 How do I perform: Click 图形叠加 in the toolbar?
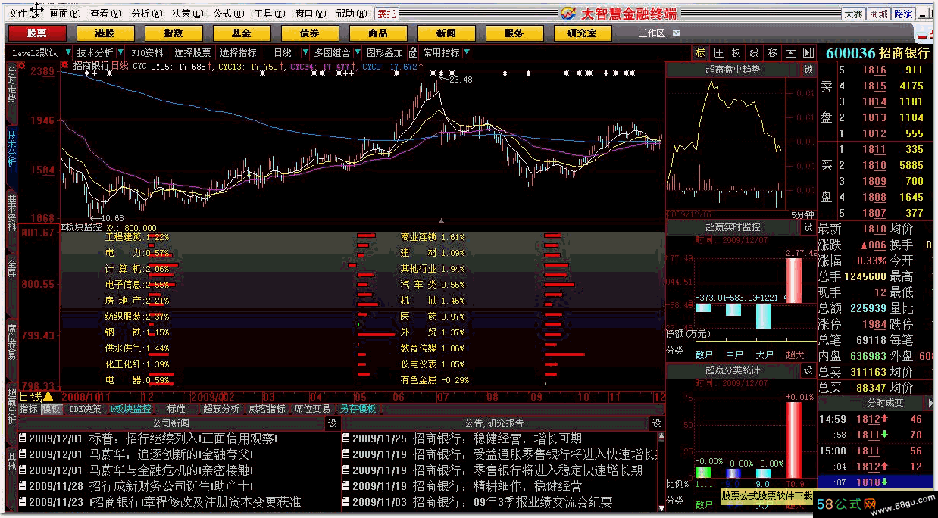(385, 53)
